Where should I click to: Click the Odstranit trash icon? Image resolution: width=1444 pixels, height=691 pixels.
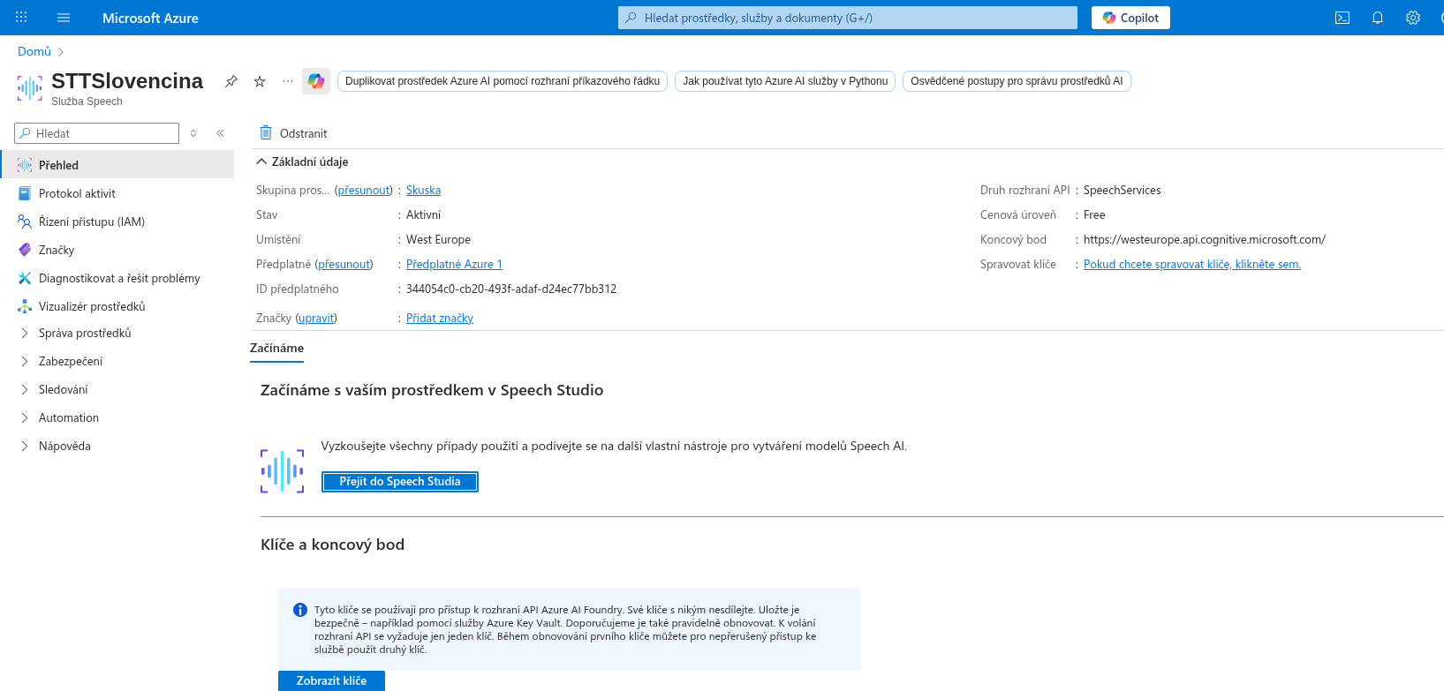coord(266,133)
